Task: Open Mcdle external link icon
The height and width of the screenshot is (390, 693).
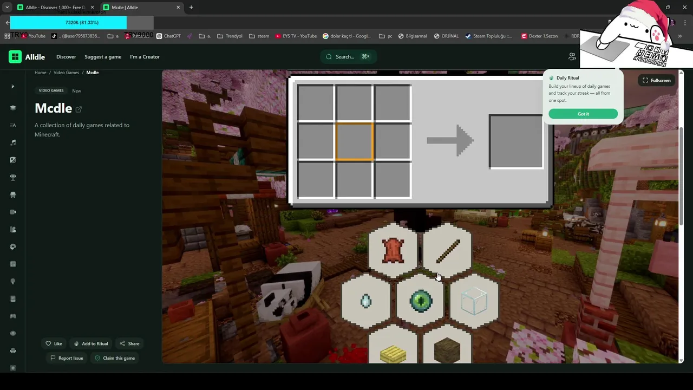Action: pyautogui.click(x=79, y=109)
